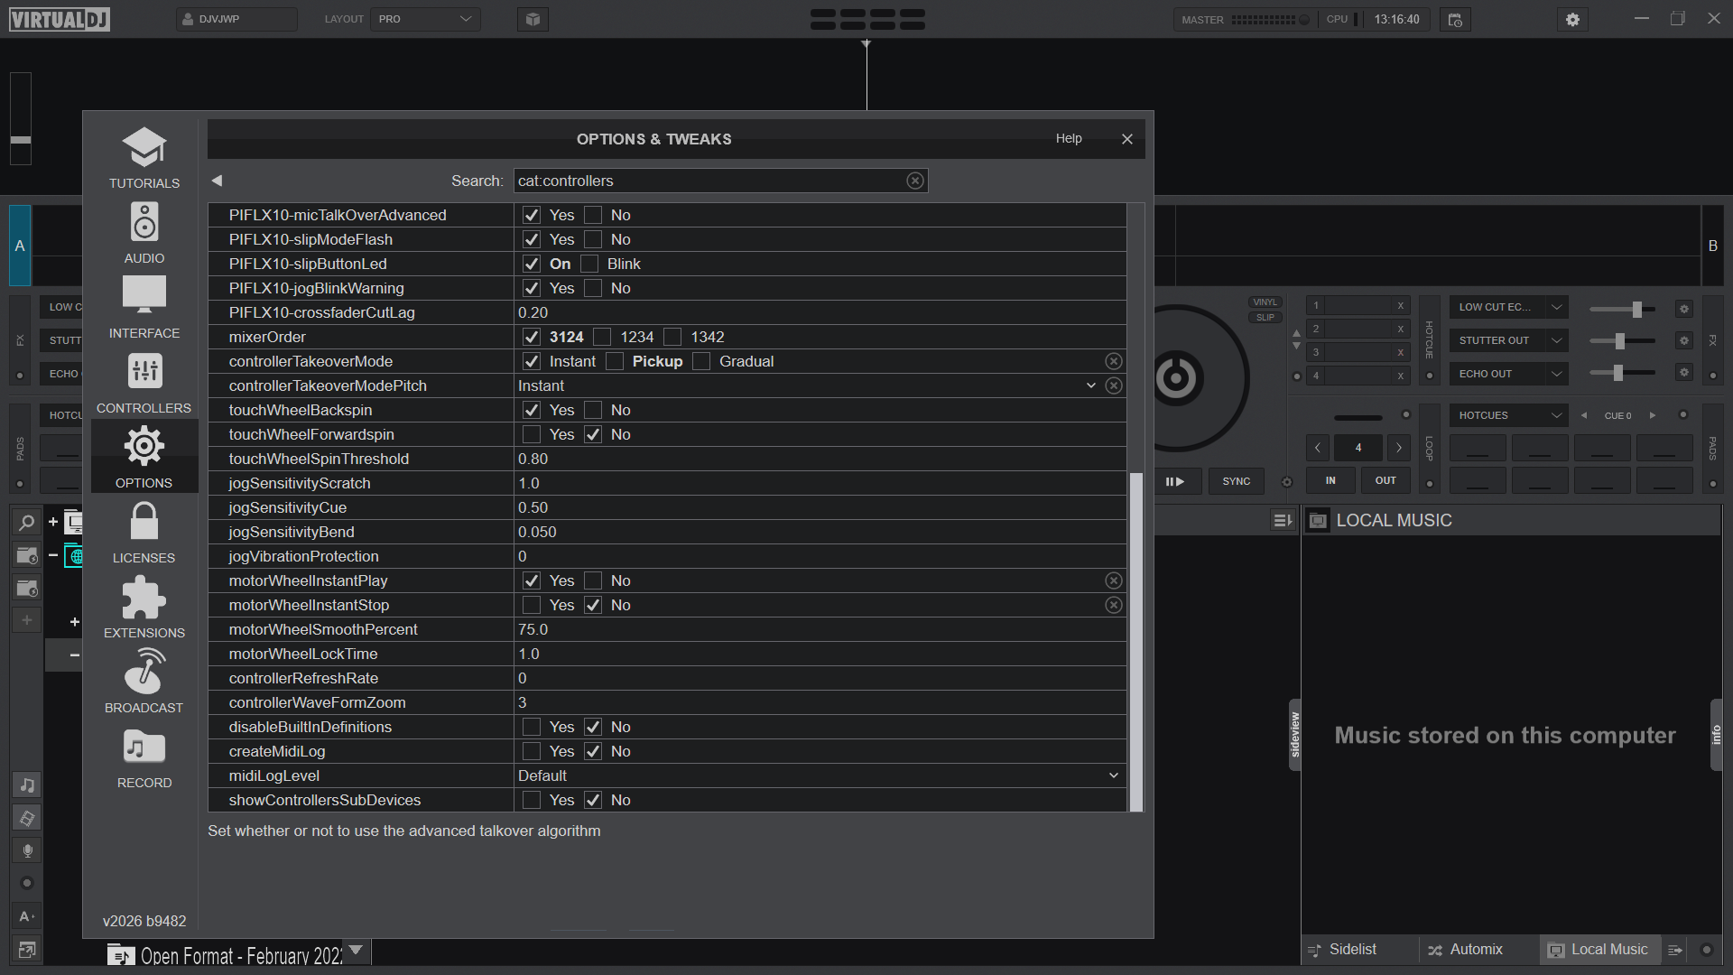Click the clock calendar icon in title bar

(x=1455, y=19)
